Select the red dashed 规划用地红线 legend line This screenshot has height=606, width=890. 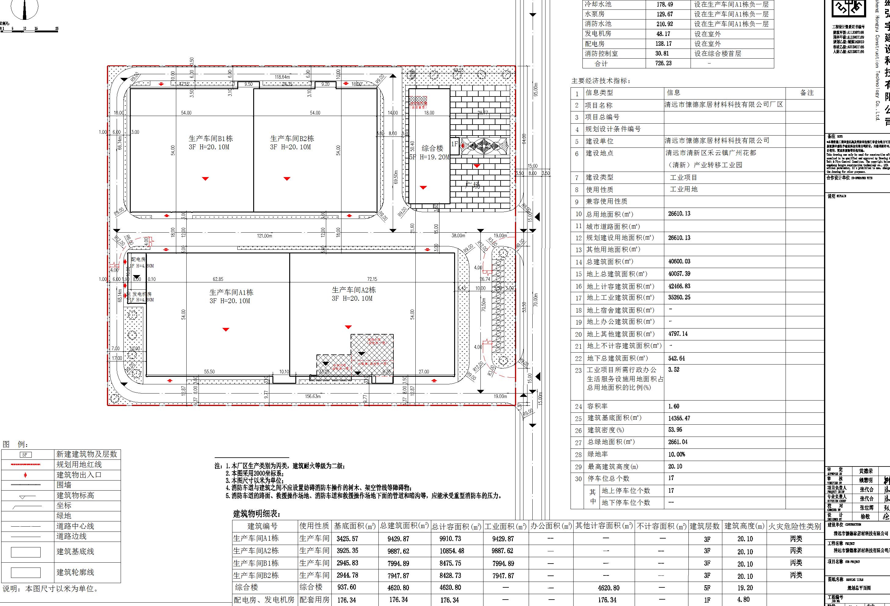pos(26,465)
